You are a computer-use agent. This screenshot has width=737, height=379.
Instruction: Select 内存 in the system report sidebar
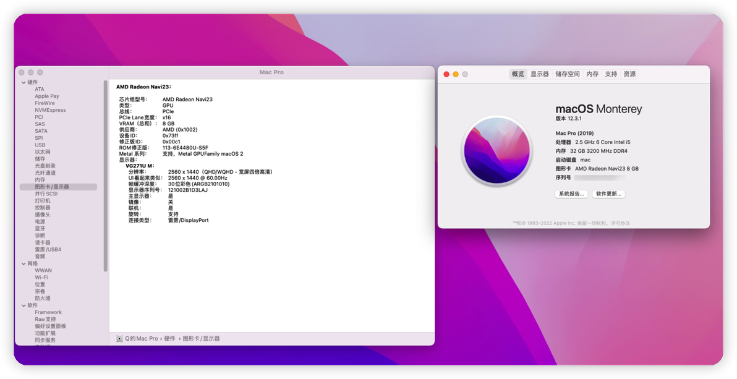(40, 180)
